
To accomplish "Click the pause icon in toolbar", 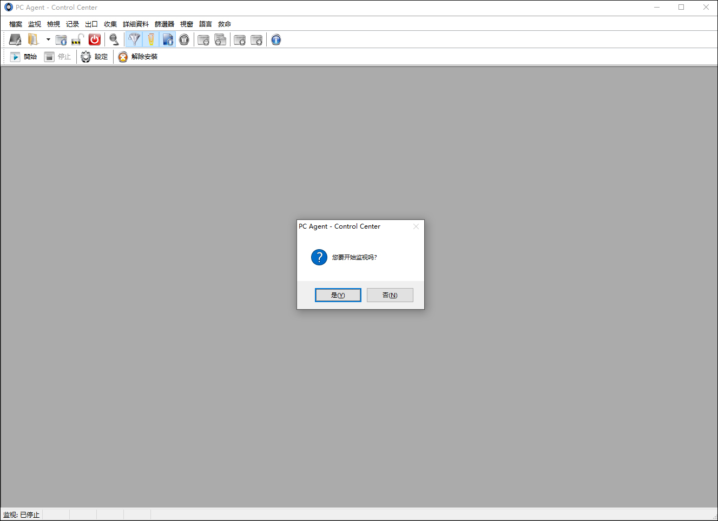I will 185,39.
